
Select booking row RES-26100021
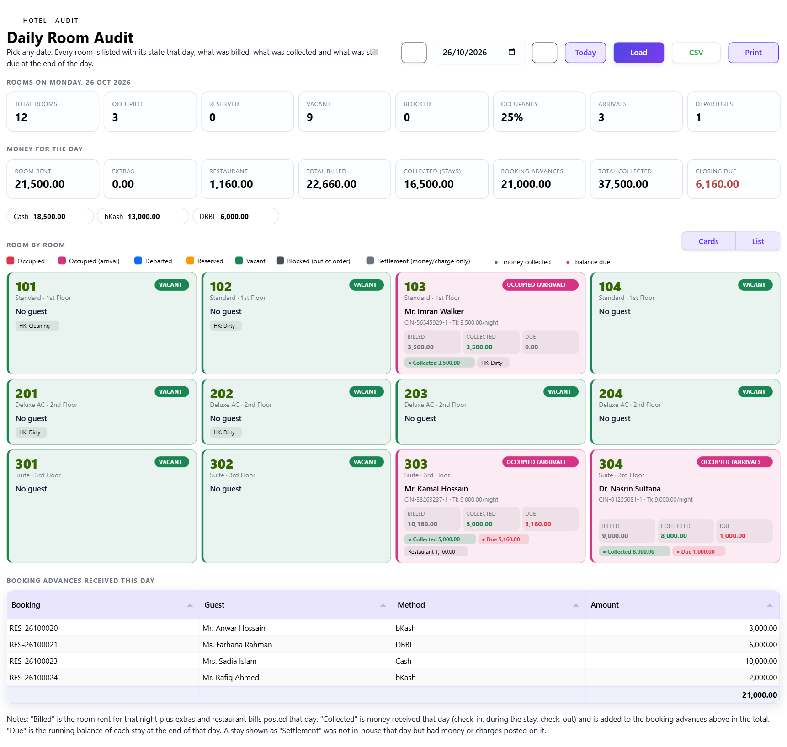point(393,645)
